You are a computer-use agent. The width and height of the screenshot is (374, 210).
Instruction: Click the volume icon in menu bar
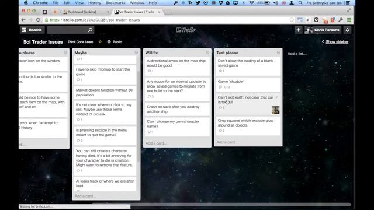click(276, 3)
